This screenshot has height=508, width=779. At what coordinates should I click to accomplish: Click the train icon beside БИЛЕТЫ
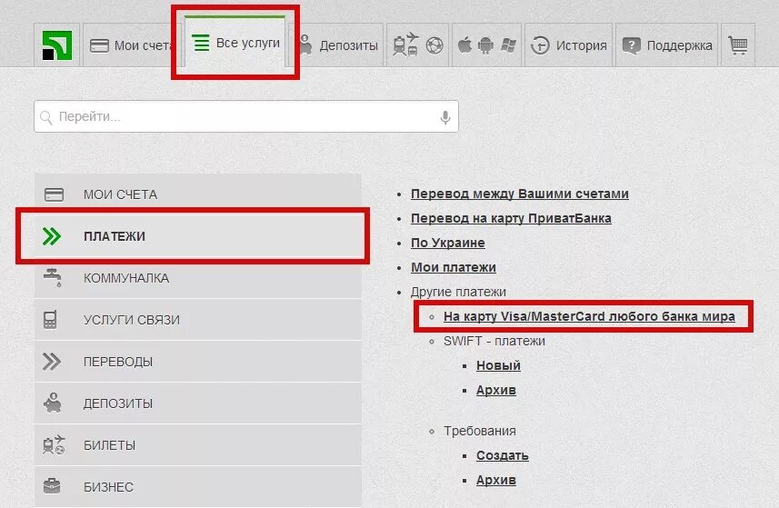[x=54, y=444]
